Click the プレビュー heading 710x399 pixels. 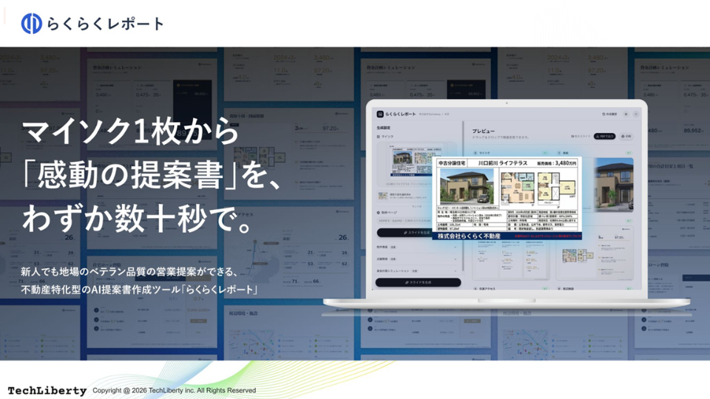(x=484, y=132)
